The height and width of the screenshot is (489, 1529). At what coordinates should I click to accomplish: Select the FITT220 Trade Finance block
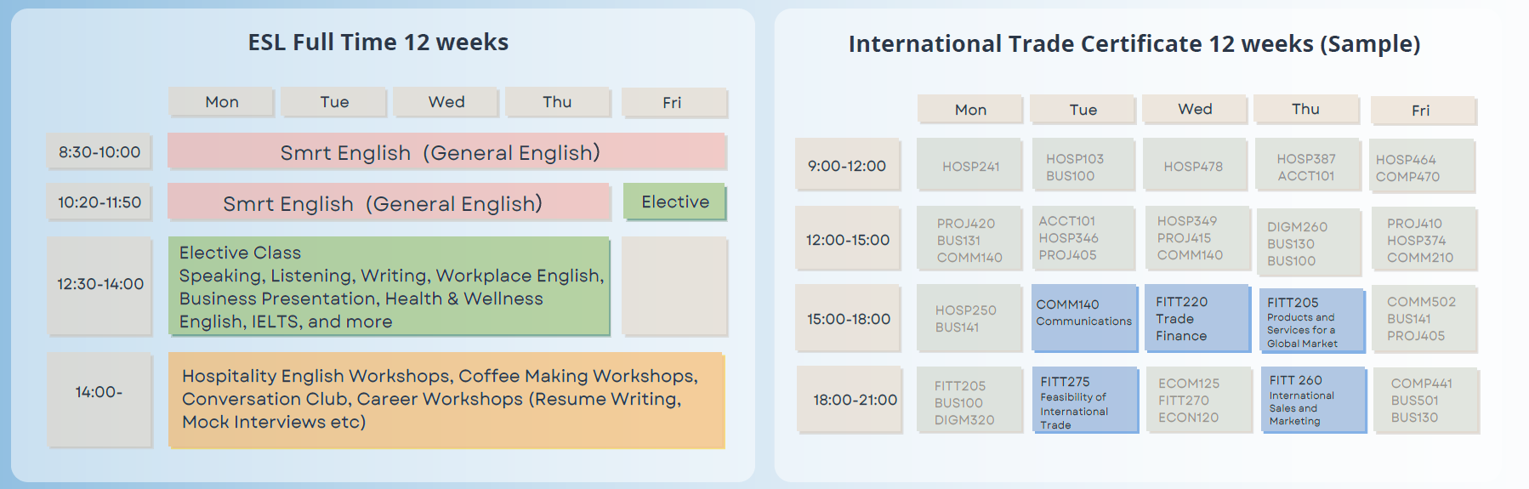pyautogui.click(x=1196, y=318)
